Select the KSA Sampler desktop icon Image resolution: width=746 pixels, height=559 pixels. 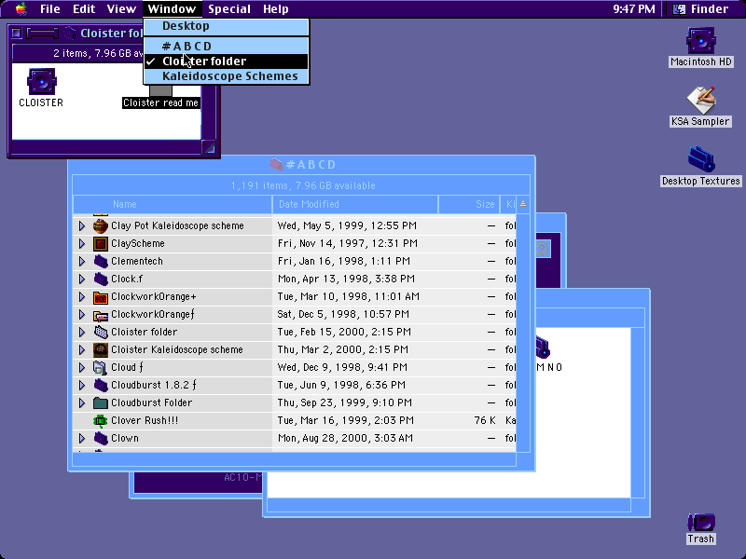point(701,101)
